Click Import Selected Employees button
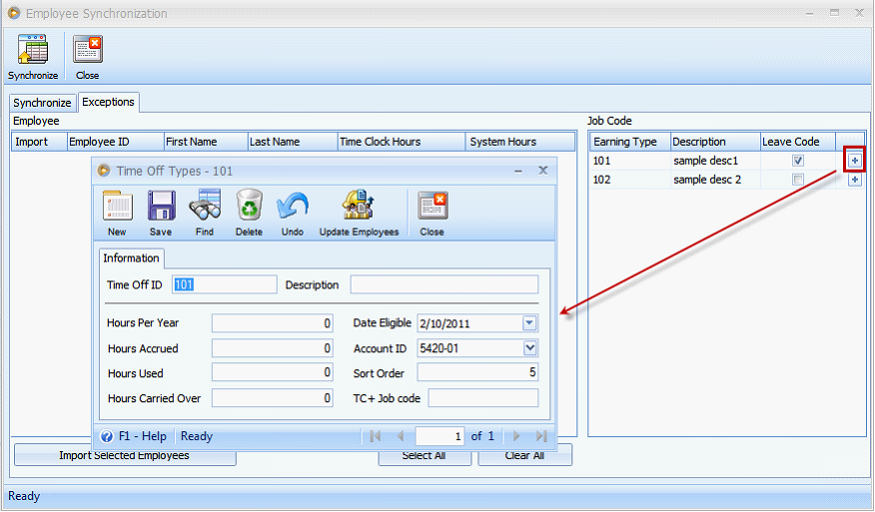Image resolution: width=875 pixels, height=512 pixels. tap(125, 455)
